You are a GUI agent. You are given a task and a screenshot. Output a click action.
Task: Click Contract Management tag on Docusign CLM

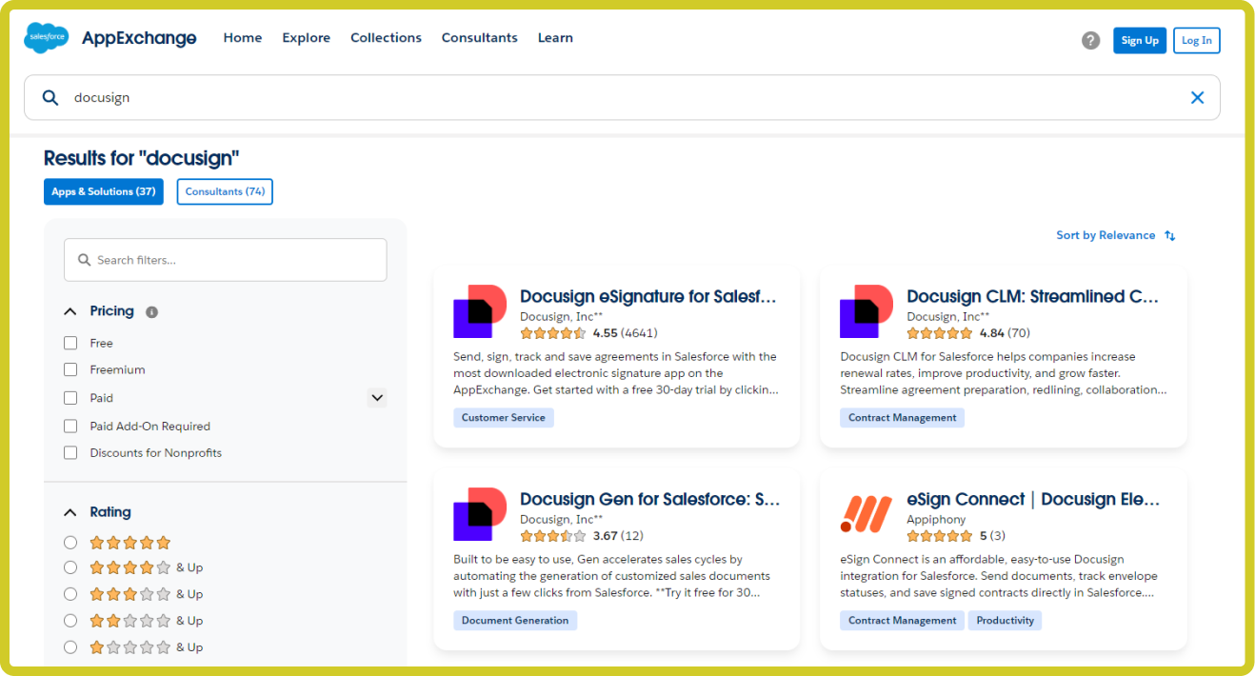point(903,417)
